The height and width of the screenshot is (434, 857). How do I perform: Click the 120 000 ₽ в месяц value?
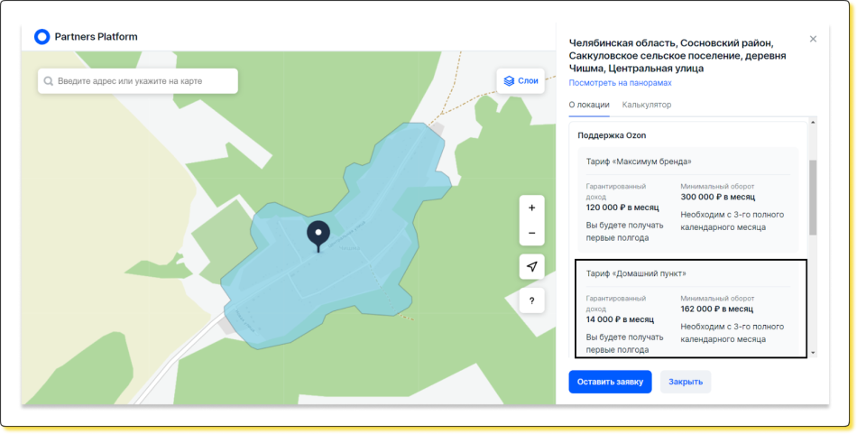point(622,208)
